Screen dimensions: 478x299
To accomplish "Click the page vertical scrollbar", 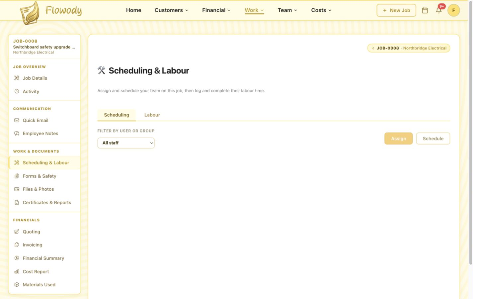I will [470, 133].
